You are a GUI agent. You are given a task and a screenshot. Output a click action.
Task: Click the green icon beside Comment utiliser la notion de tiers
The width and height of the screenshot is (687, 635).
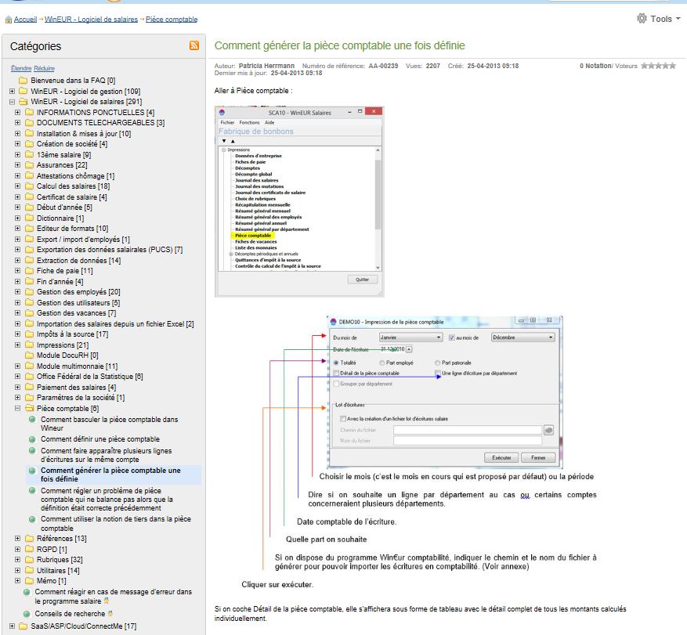click(32, 519)
